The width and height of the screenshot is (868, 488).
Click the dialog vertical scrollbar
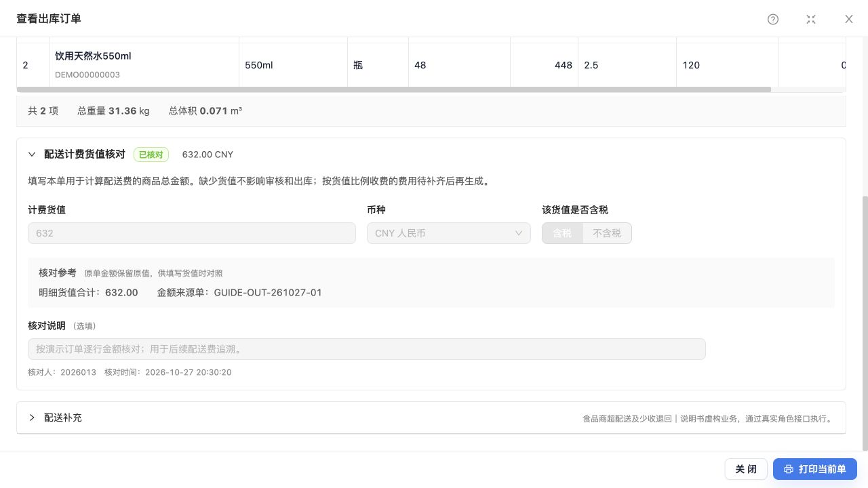[x=865, y=323]
